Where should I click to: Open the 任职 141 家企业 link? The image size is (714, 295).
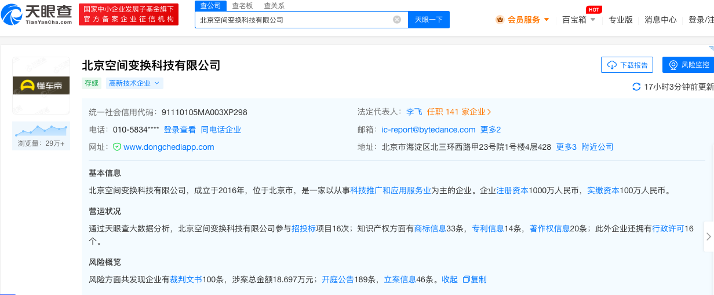(459, 112)
